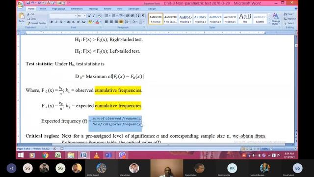This screenshot has width=314, height=177.
Task: Toggle bulleted list
Action: pyautogui.click(x=107, y=16)
